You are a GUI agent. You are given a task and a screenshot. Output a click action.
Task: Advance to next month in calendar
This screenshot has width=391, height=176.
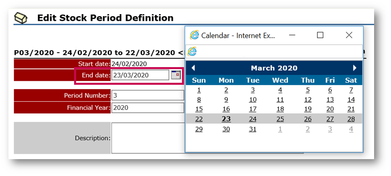click(355, 68)
